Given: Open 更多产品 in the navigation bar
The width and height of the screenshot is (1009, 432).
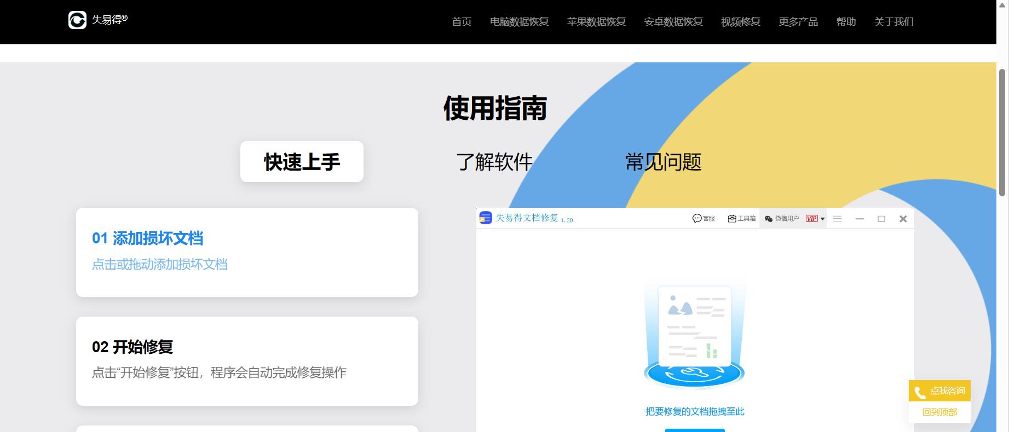Looking at the screenshot, I should [798, 21].
